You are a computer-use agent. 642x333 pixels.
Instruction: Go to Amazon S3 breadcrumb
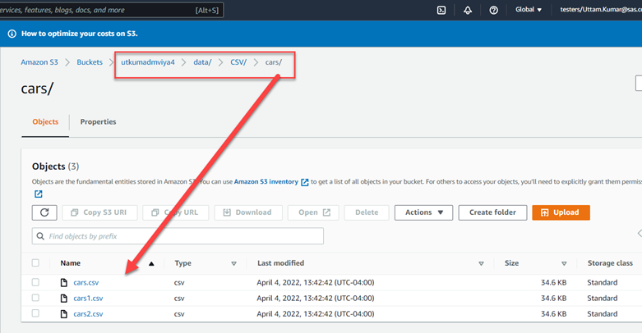pyautogui.click(x=39, y=62)
